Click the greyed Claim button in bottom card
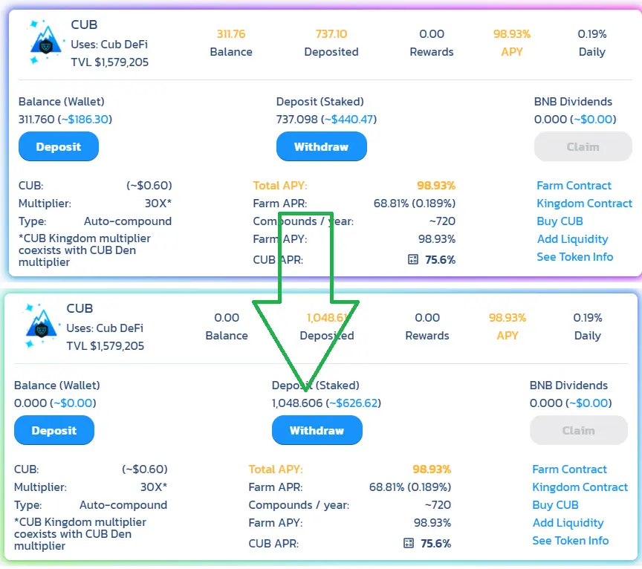This screenshot has width=642, height=569. (579, 430)
